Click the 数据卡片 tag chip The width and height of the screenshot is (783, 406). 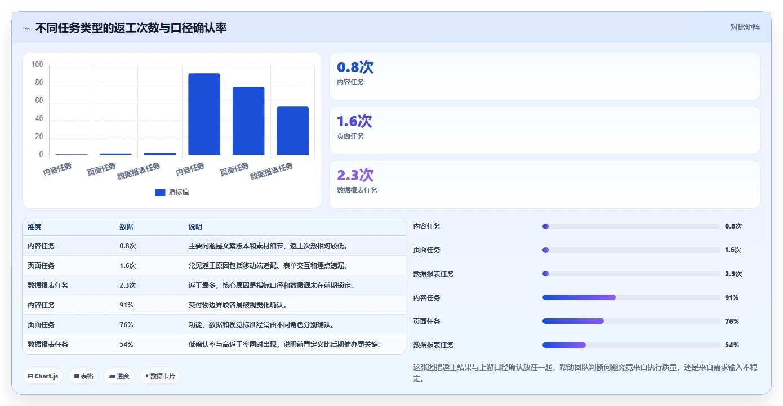[x=160, y=376]
